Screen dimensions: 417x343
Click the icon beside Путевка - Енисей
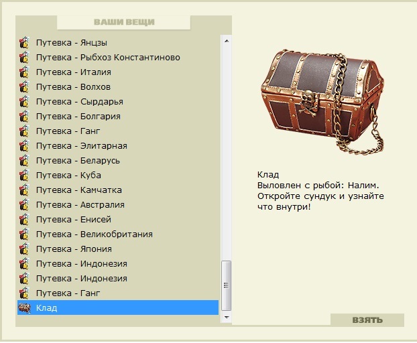(x=24, y=220)
